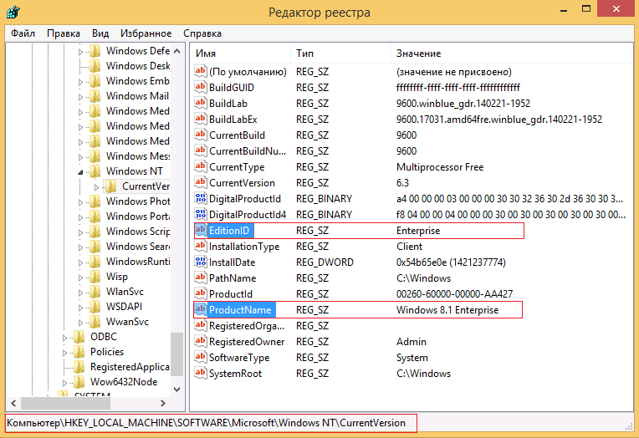Click the value "00260-60000-00000-AA427"
Viewport: 639px width, 438px height.
(x=454, y=294)
